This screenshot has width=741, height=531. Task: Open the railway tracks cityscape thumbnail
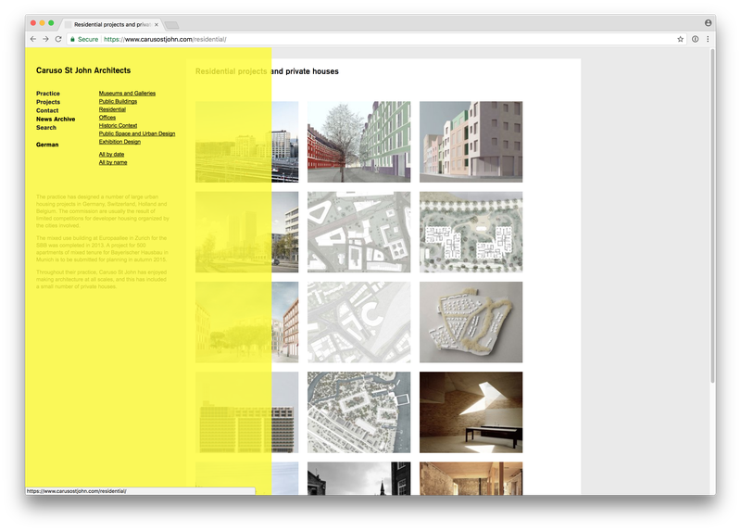coord(246,142)
